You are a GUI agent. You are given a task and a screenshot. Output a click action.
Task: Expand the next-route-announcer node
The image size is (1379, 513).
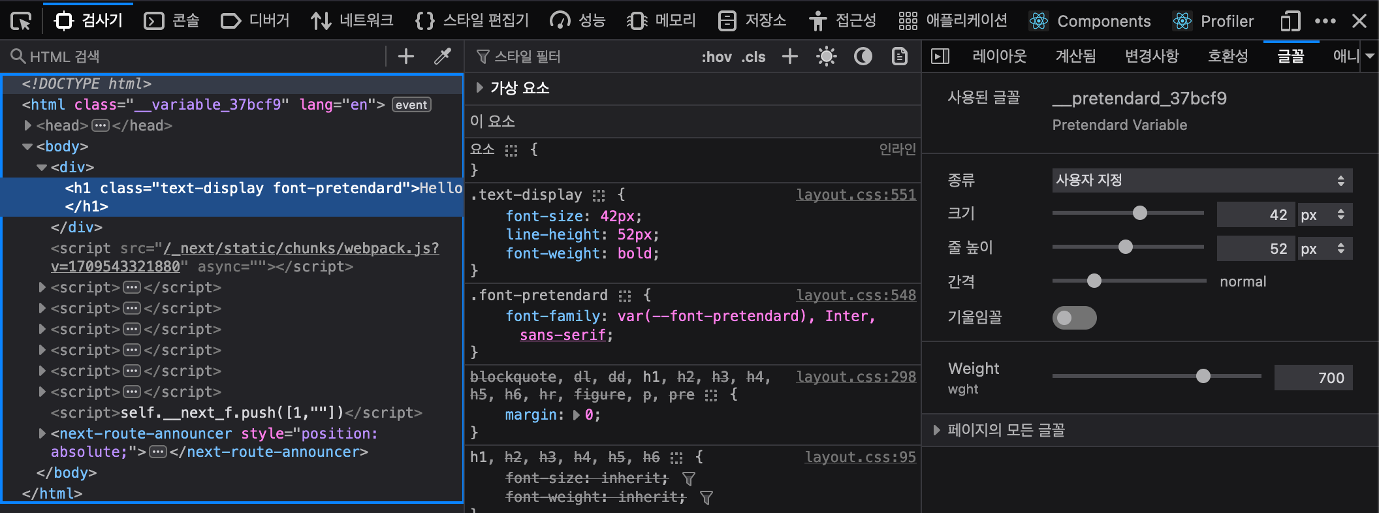(x=42, y=433)
